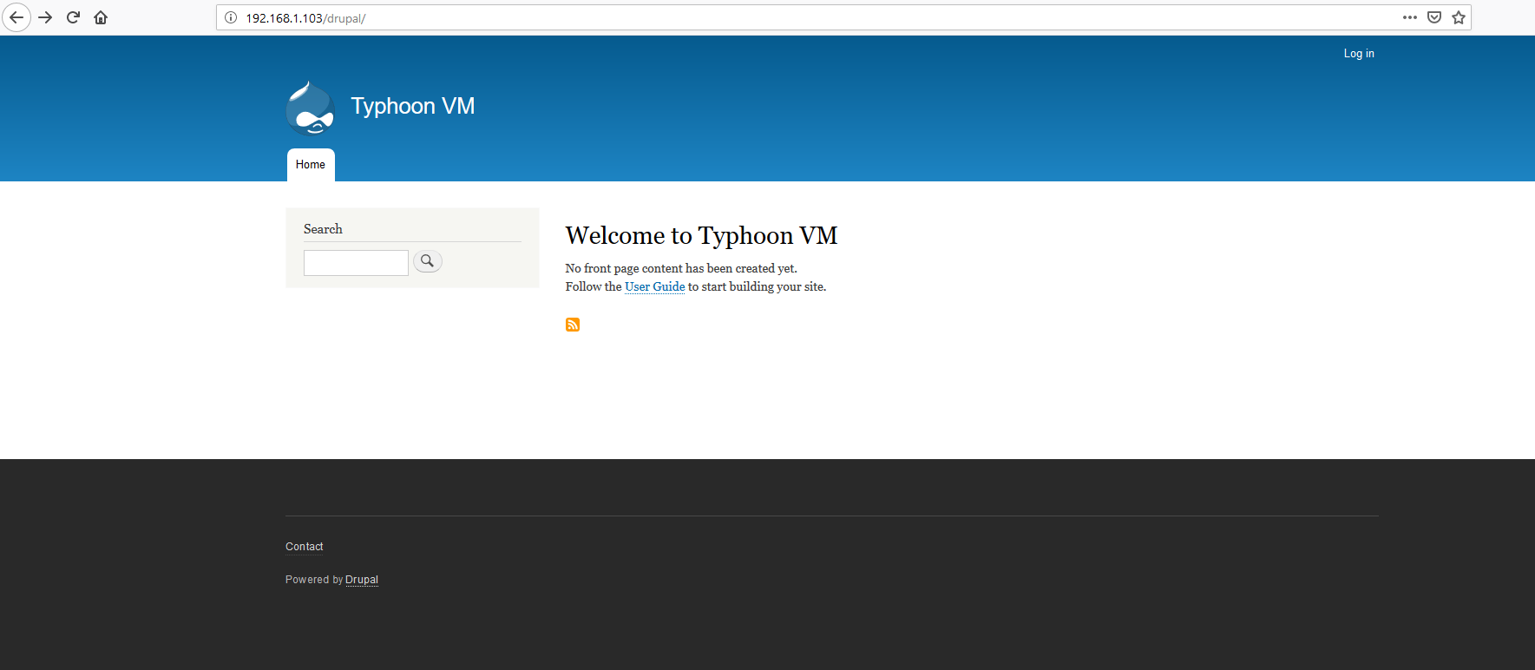Open the Log in link
1535x670 pixels.
coord(1358,54)
